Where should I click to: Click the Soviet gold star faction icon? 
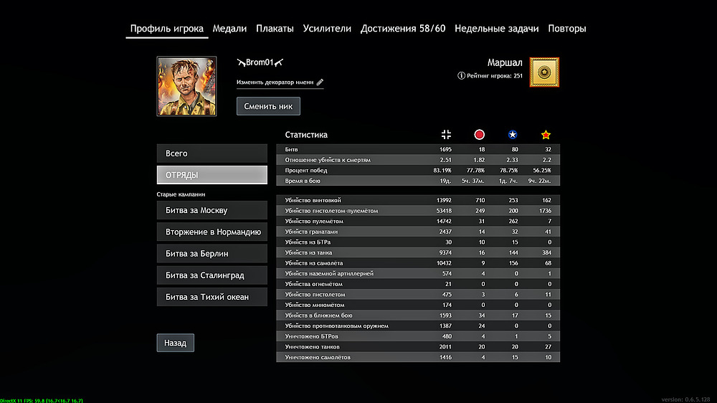click(x=546, y=135)
